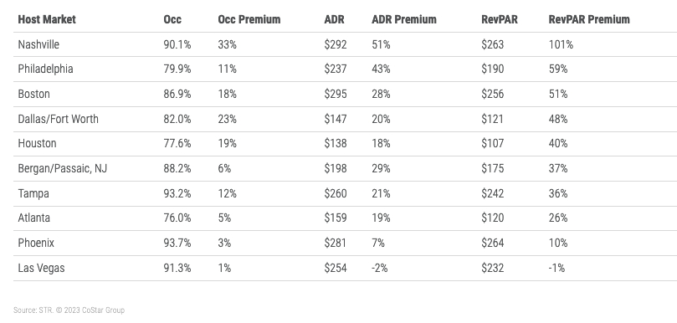Select the Nashville row name
The height and width of the screenshot is (323, 677).
pos(38,44)
